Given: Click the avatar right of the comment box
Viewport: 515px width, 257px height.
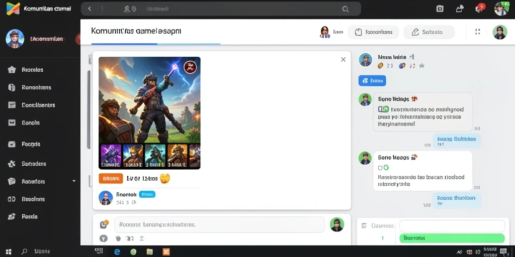Looking at the screenshot, I should coord(336,224).
